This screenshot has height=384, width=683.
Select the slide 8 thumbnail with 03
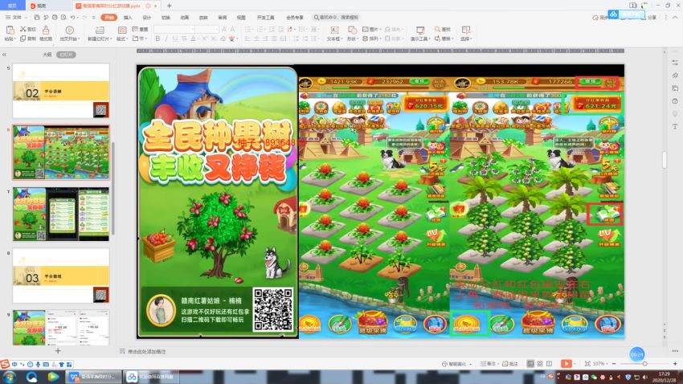(61, 276)
